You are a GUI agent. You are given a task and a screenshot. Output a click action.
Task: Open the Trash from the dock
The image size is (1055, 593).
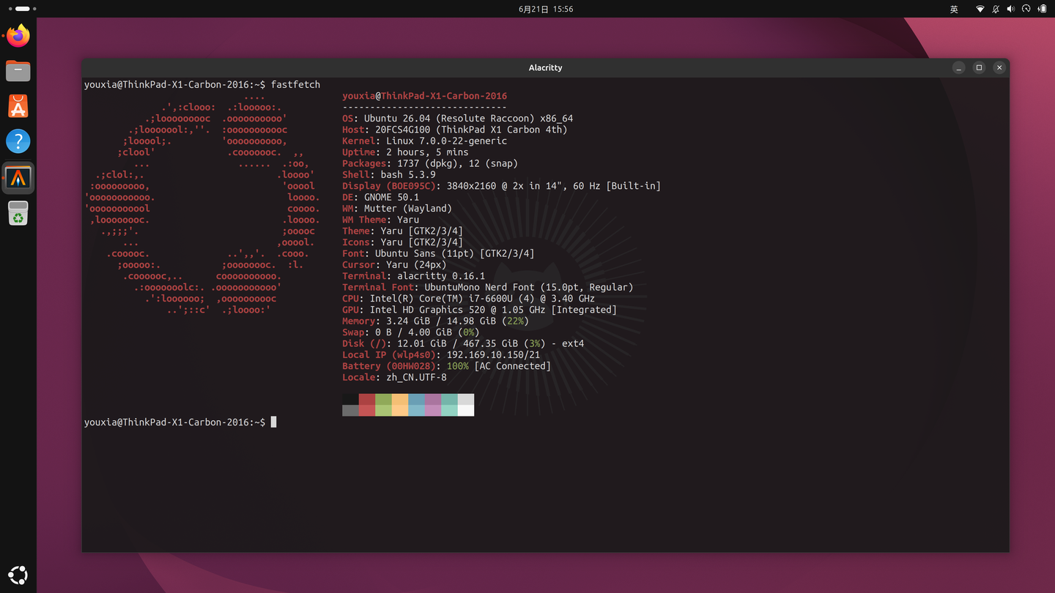tap(18, 213)
